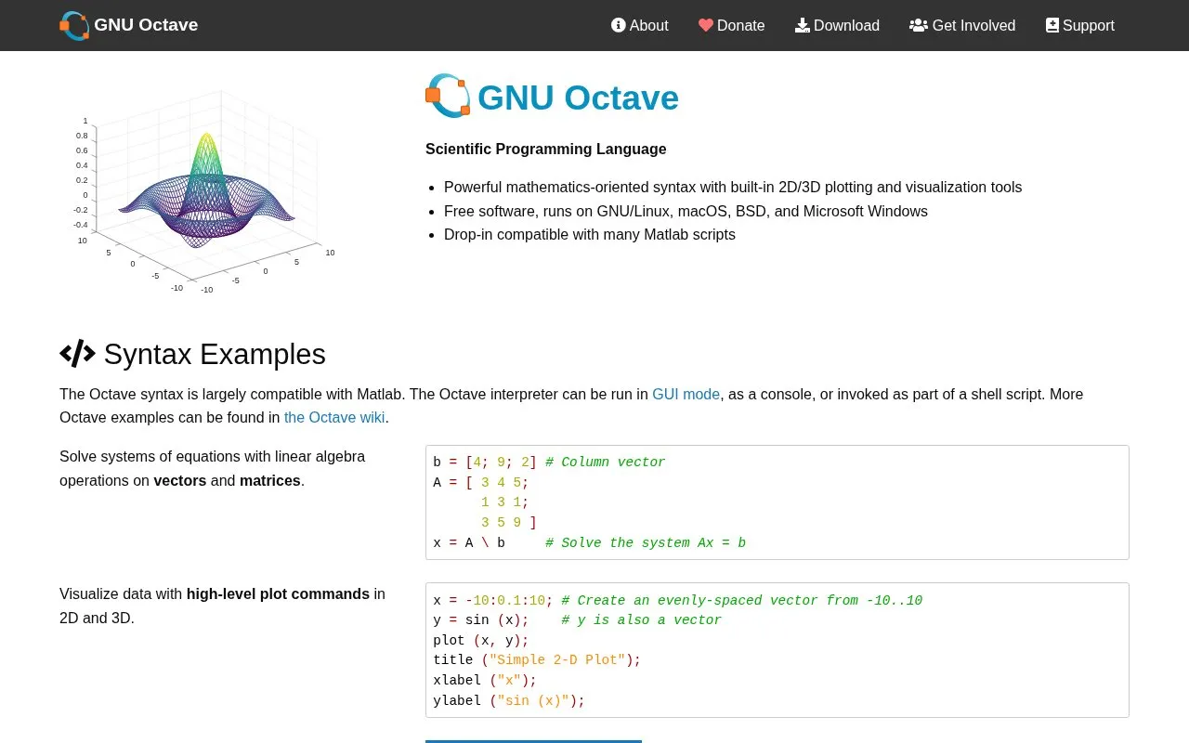This screenshot has width=1189, height=743.
Task: Open the Donate page
Action: [x=732, y=25]
